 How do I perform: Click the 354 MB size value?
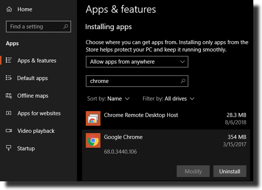237,137
